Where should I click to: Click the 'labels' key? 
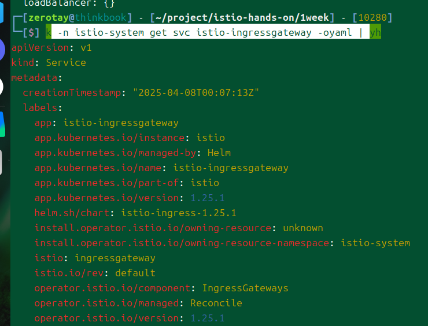click(40, 108)
